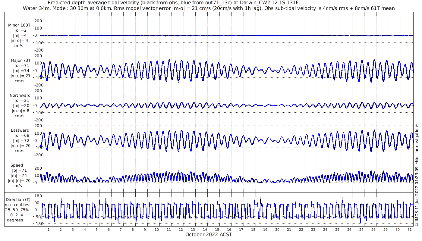Click the '100' tick of the Speed panel
The width and height of the screenshot is (422, 241).
(38, 175)
